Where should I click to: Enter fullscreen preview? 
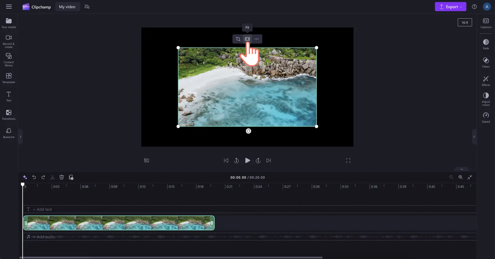tap(348, 160)
